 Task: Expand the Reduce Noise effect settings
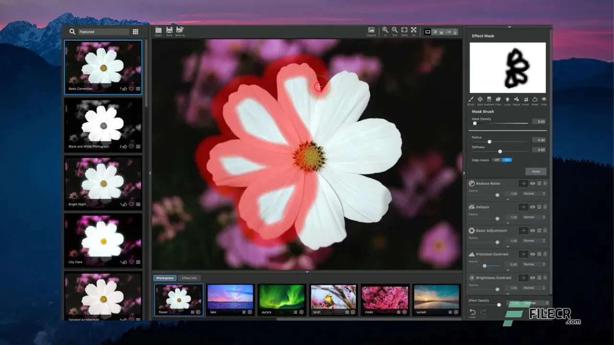508,199
